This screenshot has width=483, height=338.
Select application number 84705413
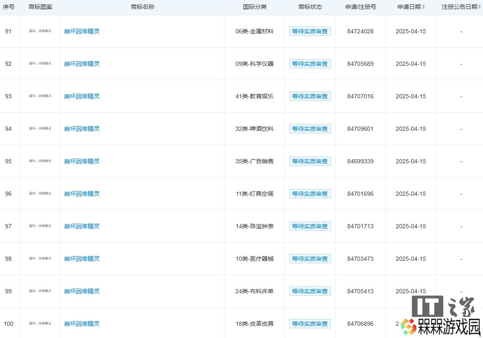pos(360,291)
